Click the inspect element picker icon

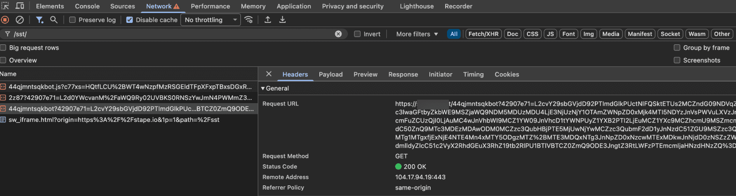[x=5, y=6]
